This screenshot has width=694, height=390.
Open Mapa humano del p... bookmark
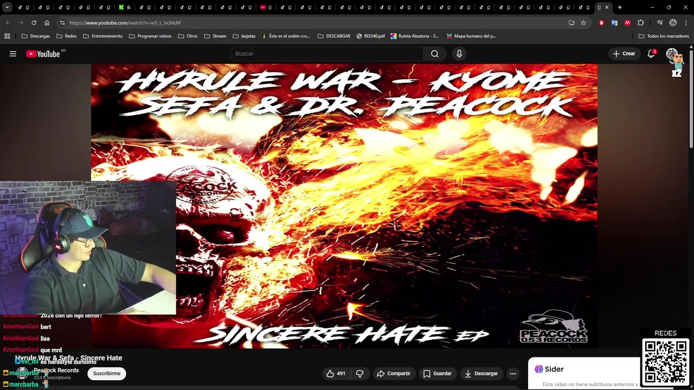tap(471, 36)
